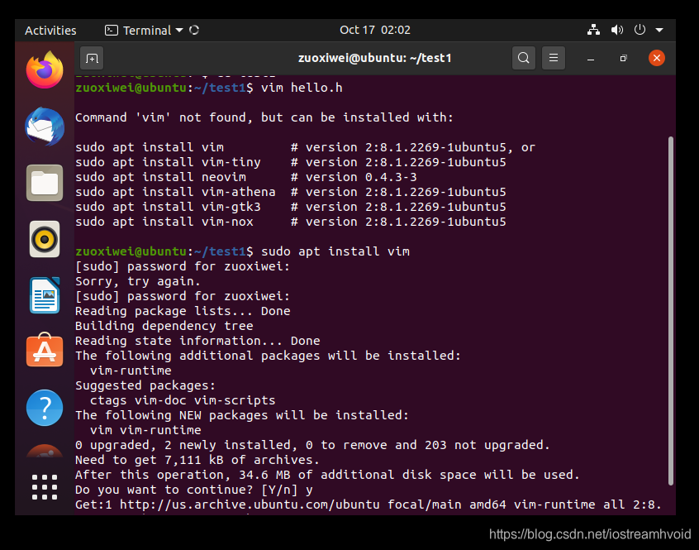Click the 'Need to get 7,111 kB' line
This screenshot has height=550, width=699.
[197, 460]
